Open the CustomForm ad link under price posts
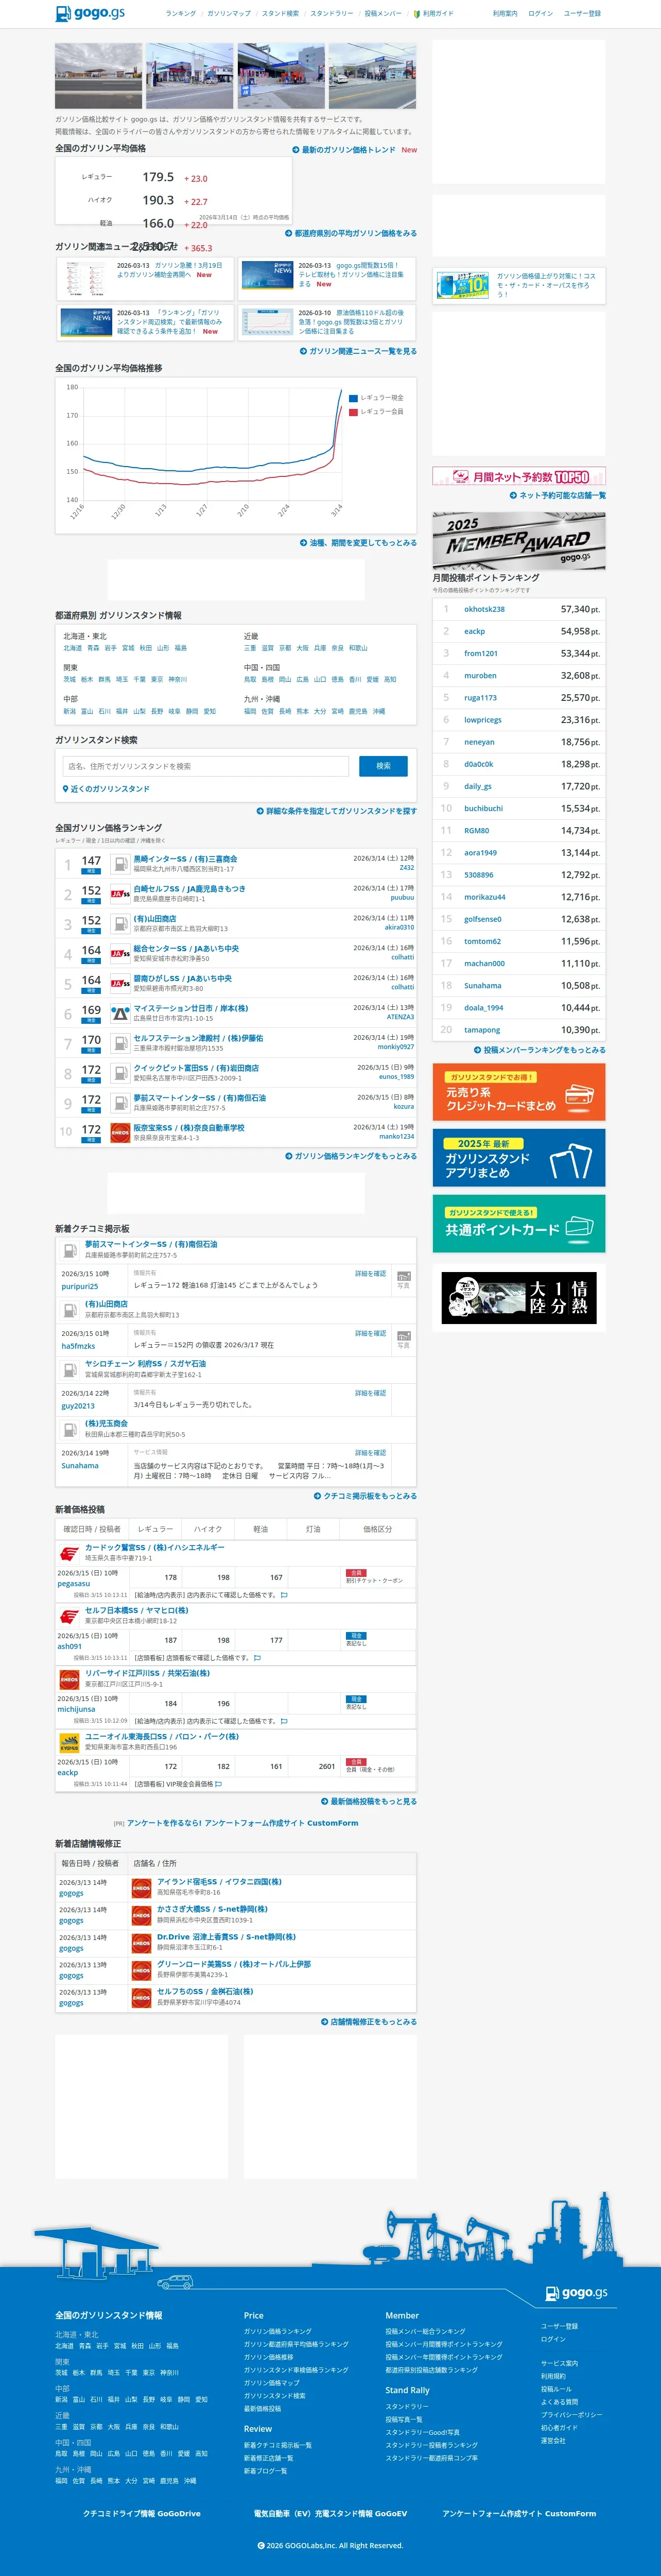Image resolution: width=661 pixels, height=2576 pixels. [242, 1823]
